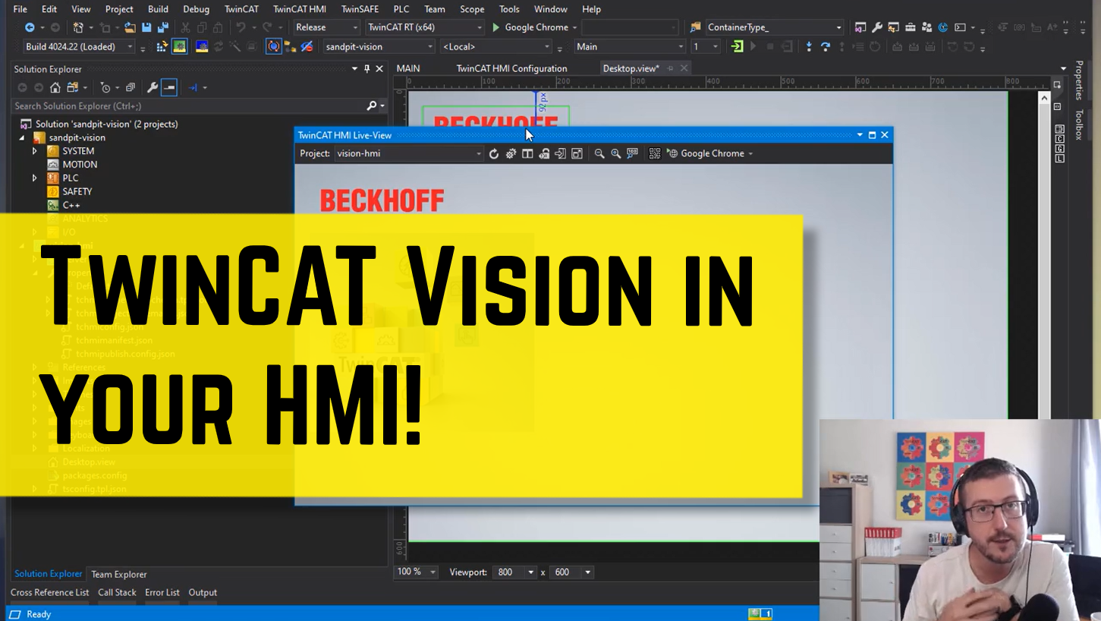Open the TwinCAT menu
The width and height of the screenshot is (1101, 621).
pos(241,9)
